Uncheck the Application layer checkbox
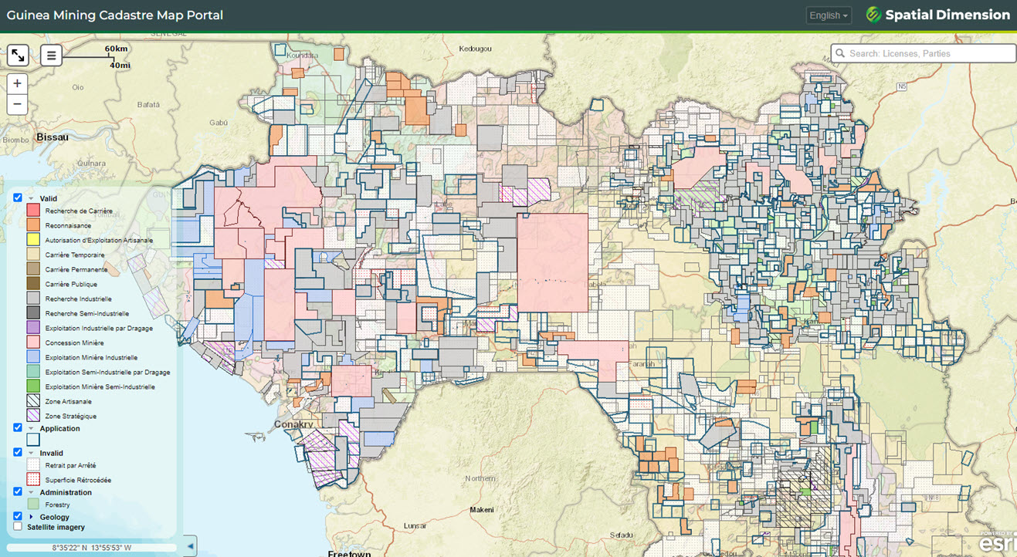 [18, 427]
